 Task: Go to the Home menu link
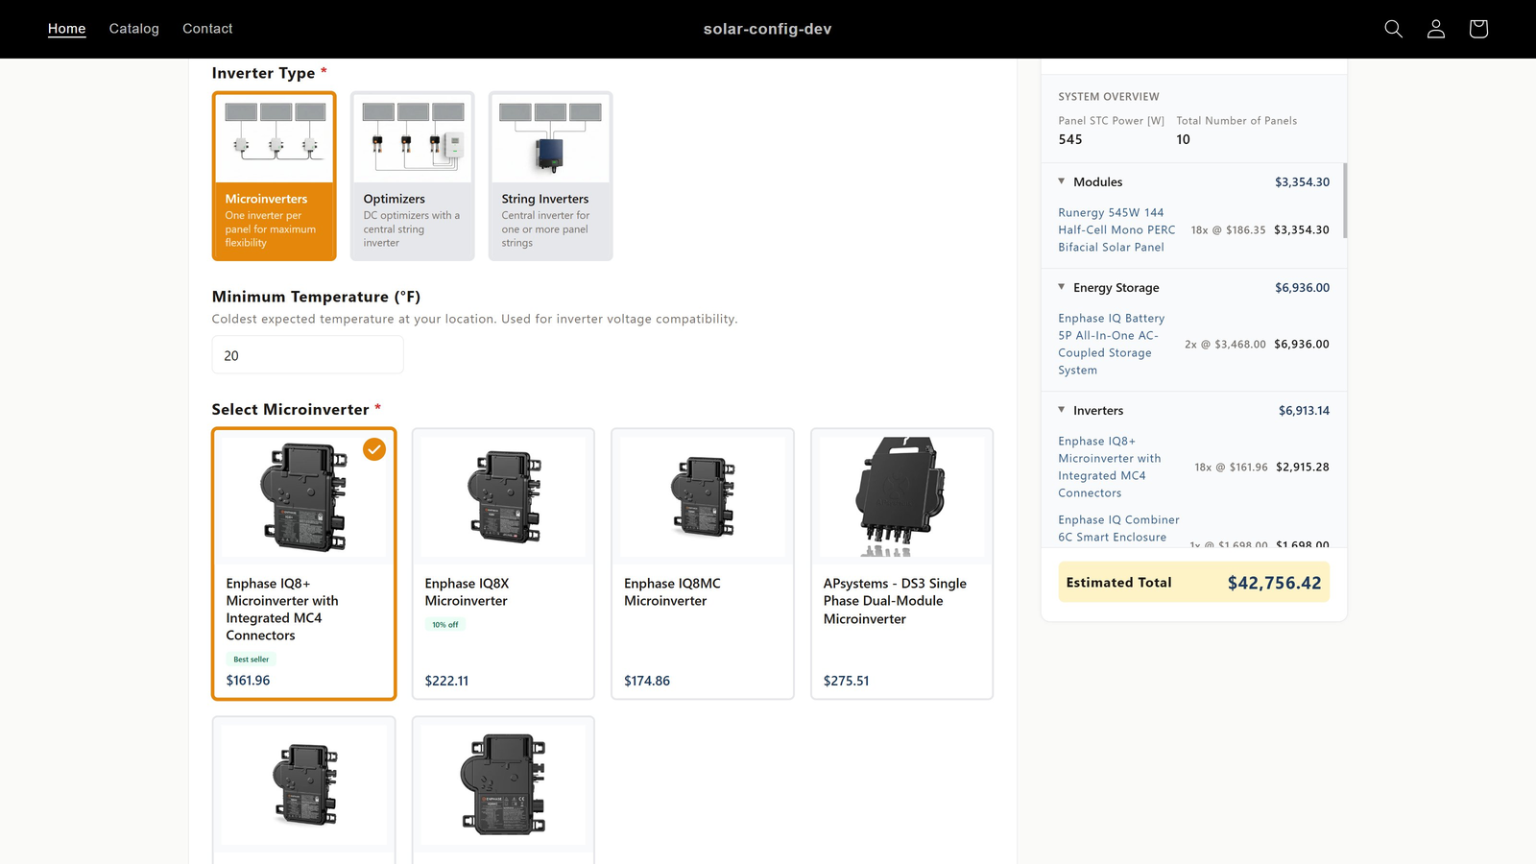click(67, 29)
